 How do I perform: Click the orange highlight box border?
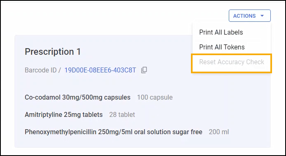click(x=231, y=54)
